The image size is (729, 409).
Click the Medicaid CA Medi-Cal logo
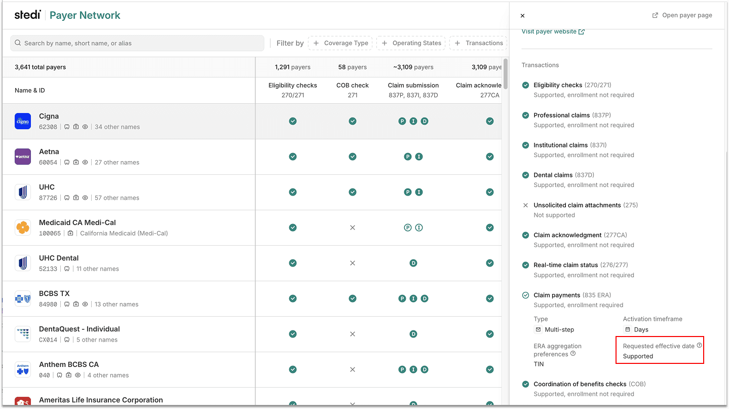tap(23, 228)
